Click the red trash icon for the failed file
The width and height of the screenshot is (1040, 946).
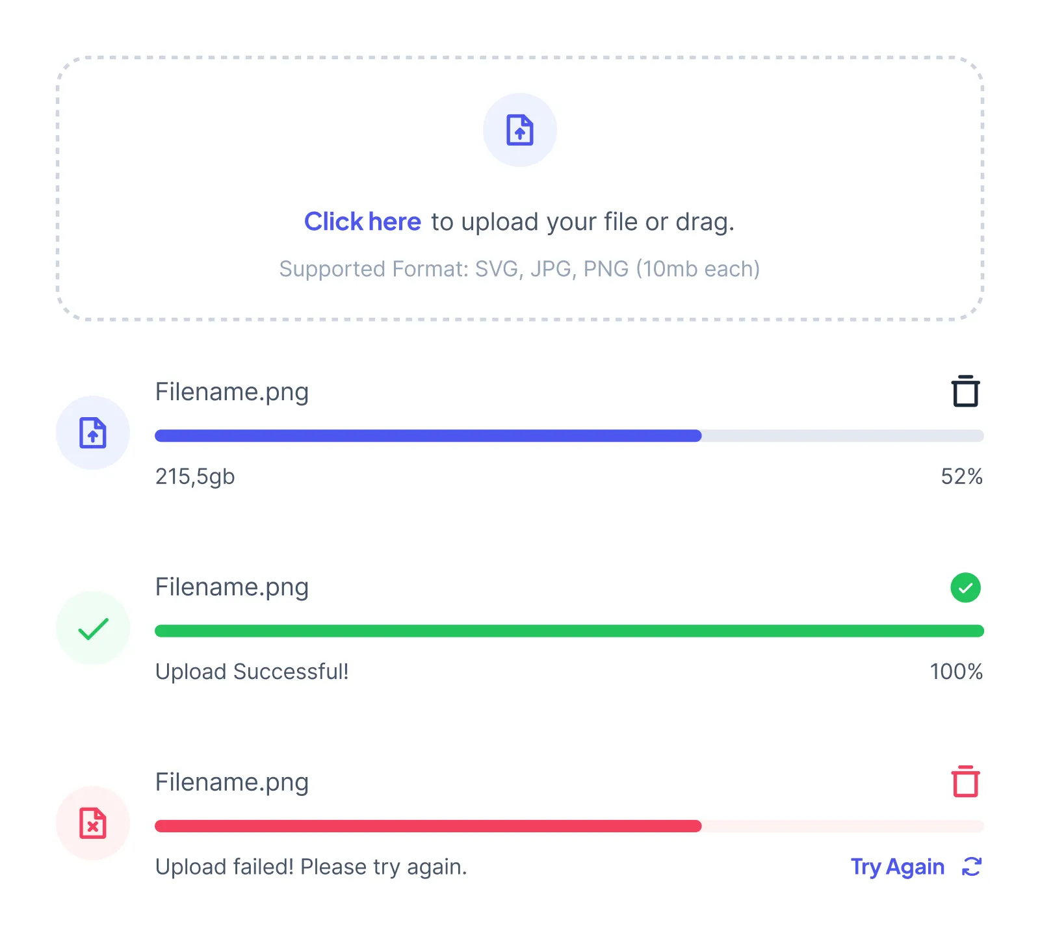[x=964, y=782]
